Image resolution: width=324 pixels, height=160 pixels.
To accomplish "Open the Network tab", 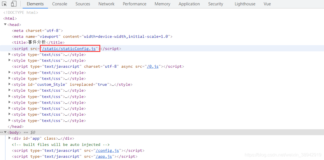I will pos(106,4).
